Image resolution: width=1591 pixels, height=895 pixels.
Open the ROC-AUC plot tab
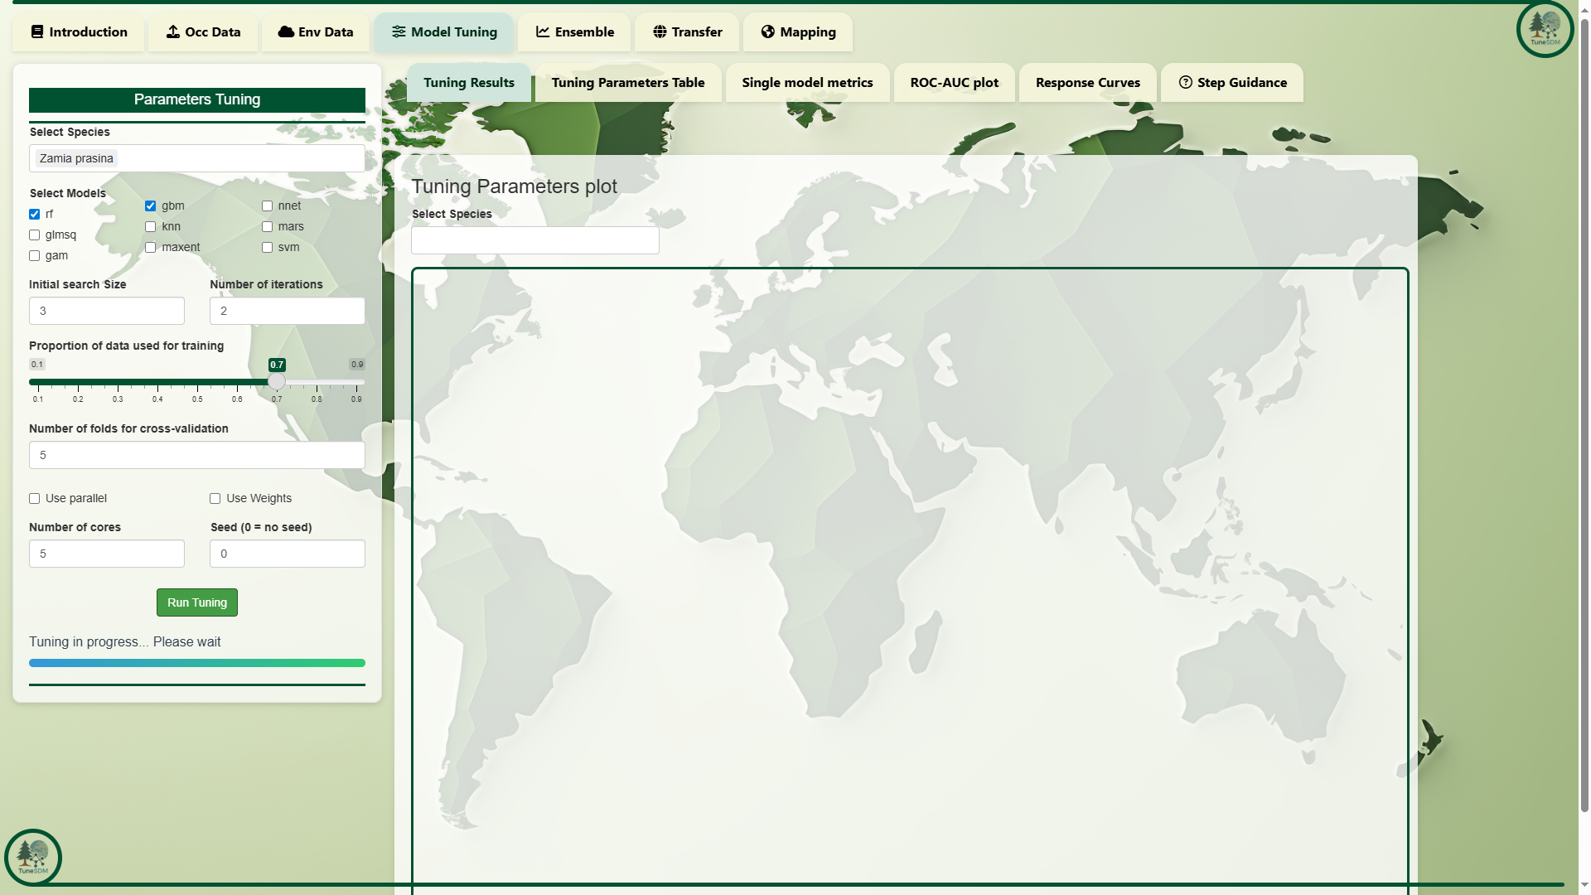coord(954,83)
